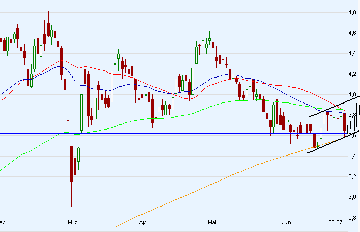Viewport: 360px width, 232px height.
Task: Click the Jun month label
Action: (286, 222)
